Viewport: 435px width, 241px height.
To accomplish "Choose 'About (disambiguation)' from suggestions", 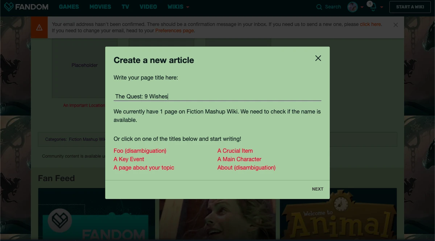I will [x=246, y=168].
